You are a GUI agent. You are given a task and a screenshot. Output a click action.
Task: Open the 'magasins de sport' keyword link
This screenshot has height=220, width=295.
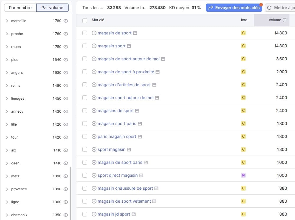116,111
